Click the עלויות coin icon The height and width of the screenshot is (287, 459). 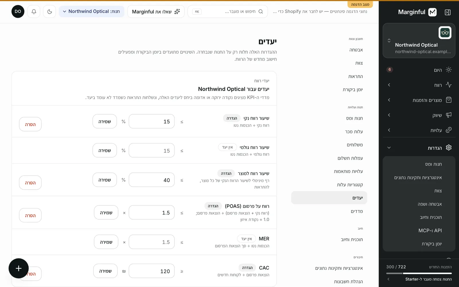click(x=449, y=130)
